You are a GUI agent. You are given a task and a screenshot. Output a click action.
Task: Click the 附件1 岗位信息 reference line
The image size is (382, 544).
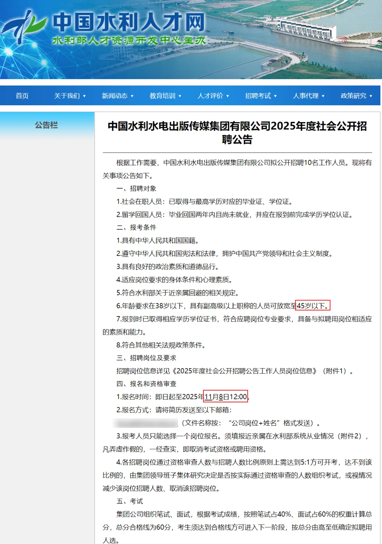[x=236, y=371]
